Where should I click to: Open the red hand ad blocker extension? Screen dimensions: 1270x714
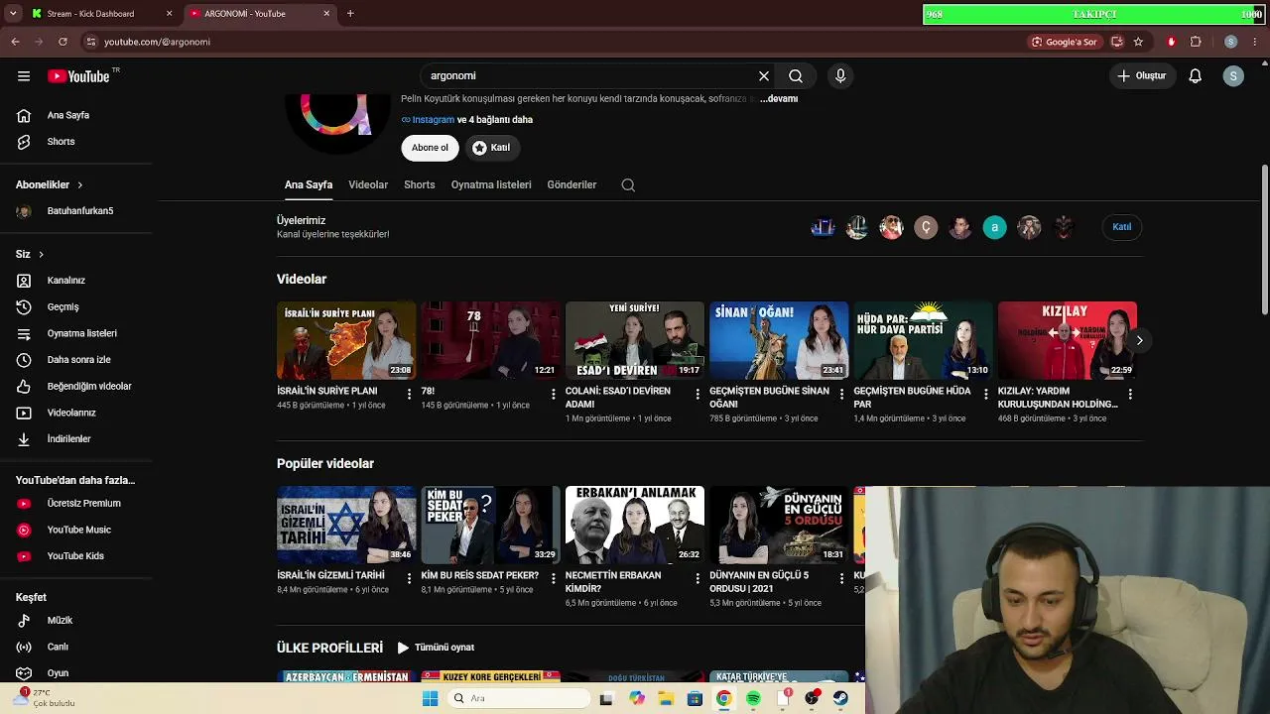(1171, 42)
